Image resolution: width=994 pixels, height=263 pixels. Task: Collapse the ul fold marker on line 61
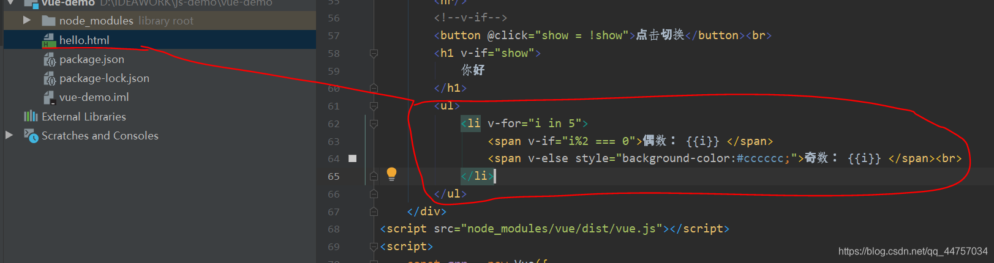[374, 106]
